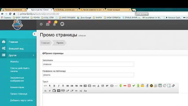Open a new browser tab button
The width and height of the screenshot is (188, 106).
pyautogui.click(x=134, y=10)
